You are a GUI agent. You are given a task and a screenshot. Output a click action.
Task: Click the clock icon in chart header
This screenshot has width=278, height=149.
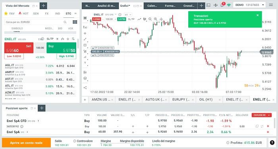click(x=120, y=15)
